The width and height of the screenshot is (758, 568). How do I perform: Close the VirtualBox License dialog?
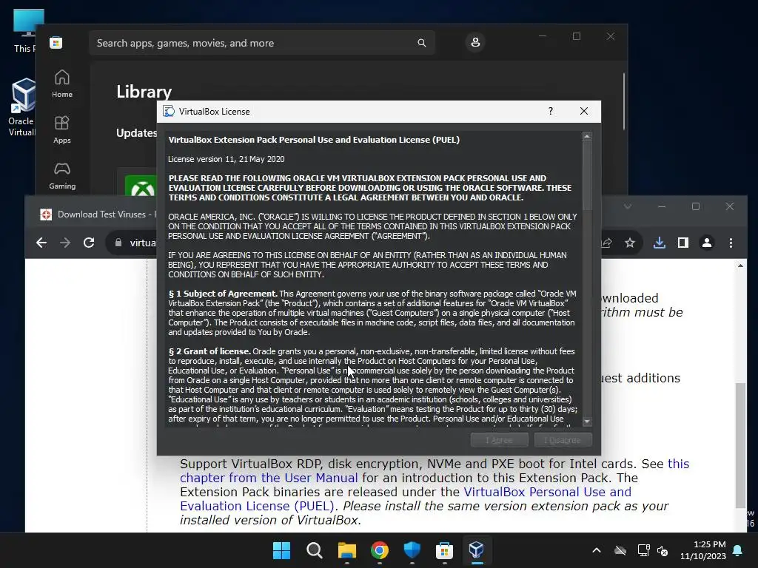(584, 111)
